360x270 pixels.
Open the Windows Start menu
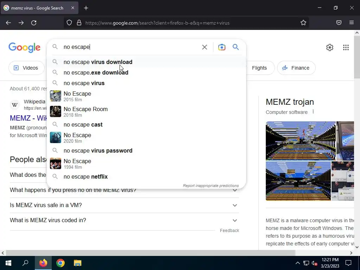pos(8,263)
